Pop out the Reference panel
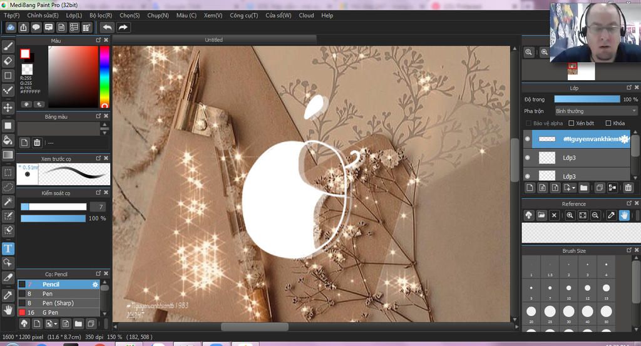The height and width of the screenshot is (346, 641). 628,203
